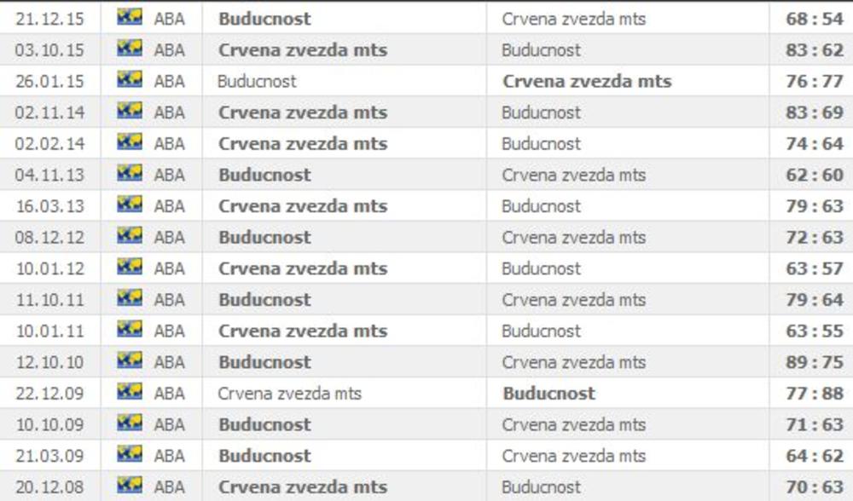Click Buducnost home team on 21.12.15
This screenshot has height=501, width=853.
pos(264,19)
